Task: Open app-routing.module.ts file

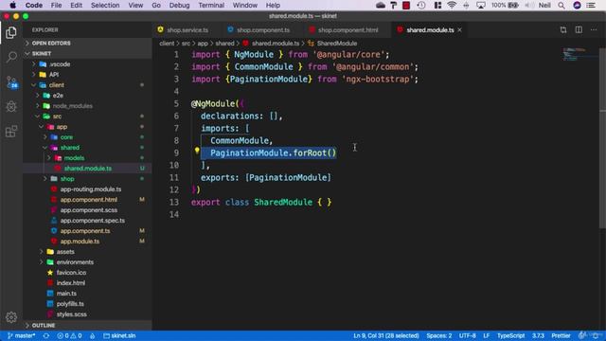Action: tap(87, 189)
